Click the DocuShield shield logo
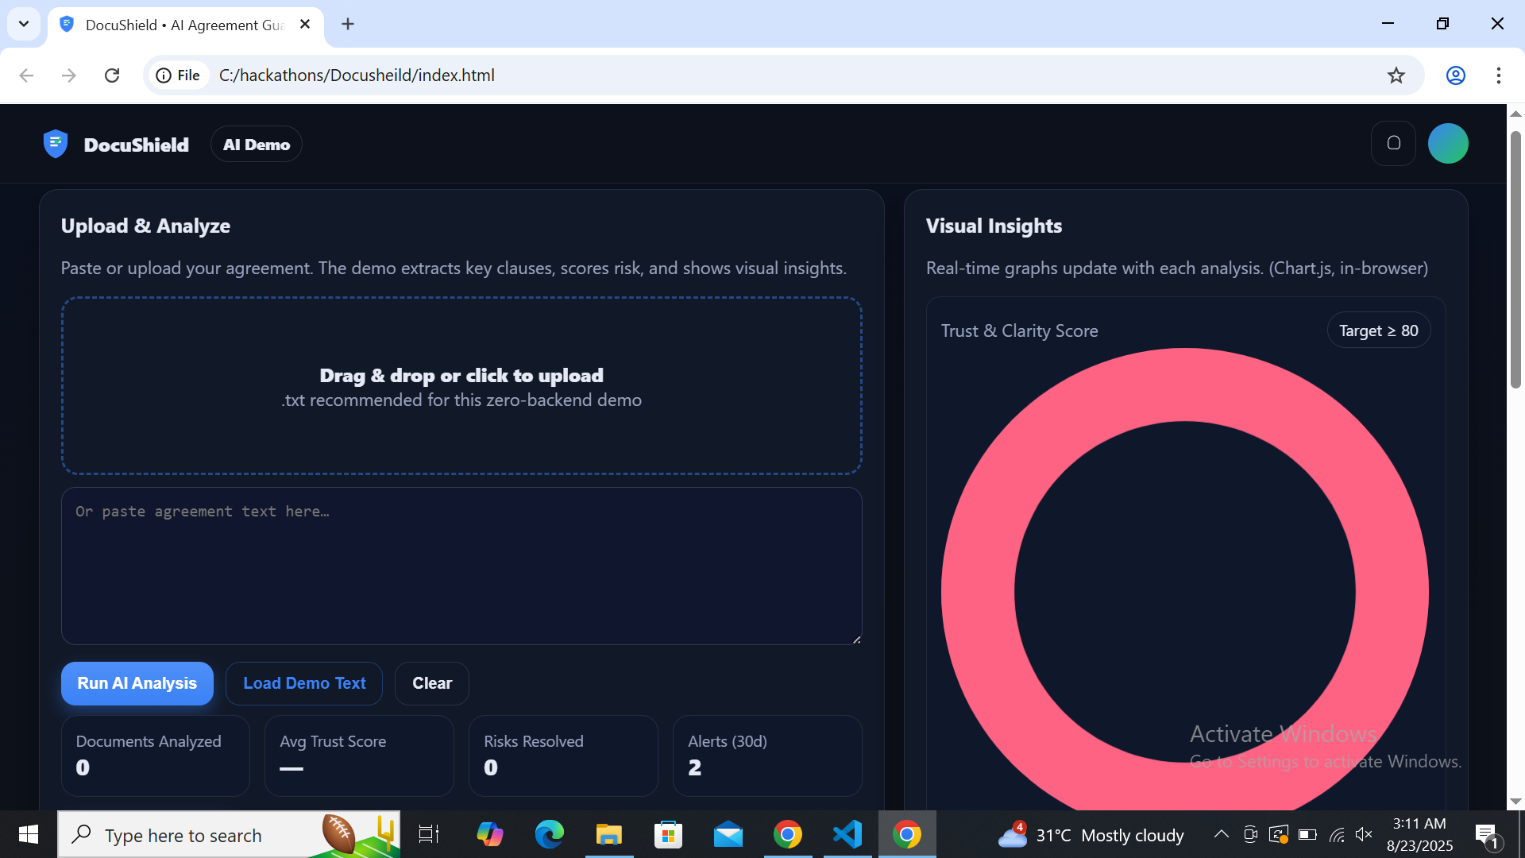This screenshot has height=858, width=1525. coord(56,144)
